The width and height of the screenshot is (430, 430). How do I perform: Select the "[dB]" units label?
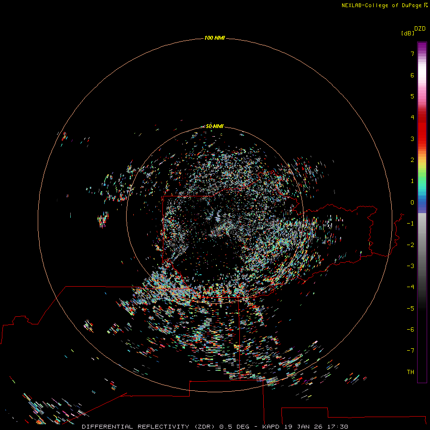pyautogui.click(x=408, y=33)
